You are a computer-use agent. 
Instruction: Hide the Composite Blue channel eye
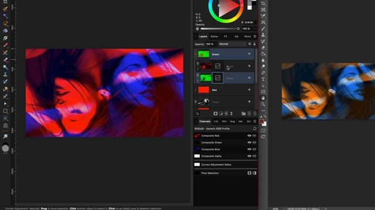(249, 149)
